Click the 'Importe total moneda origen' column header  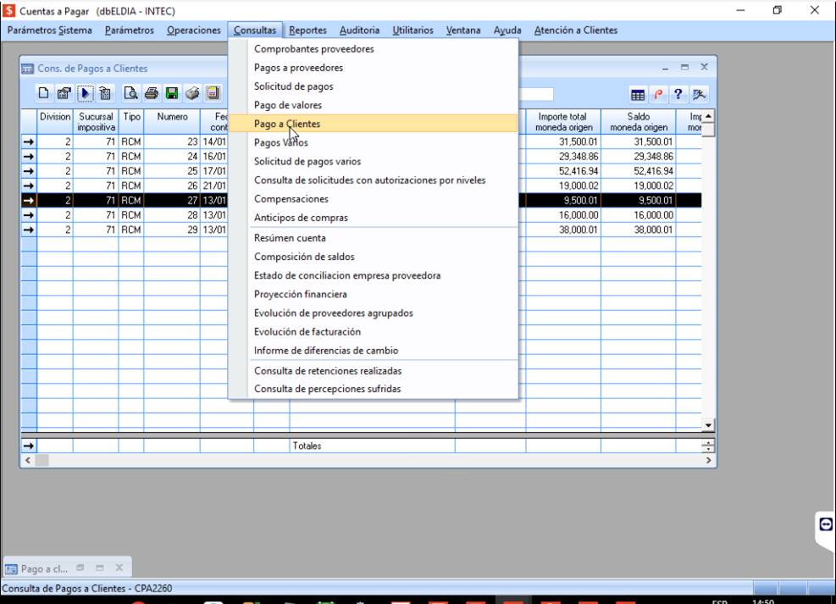563,122
